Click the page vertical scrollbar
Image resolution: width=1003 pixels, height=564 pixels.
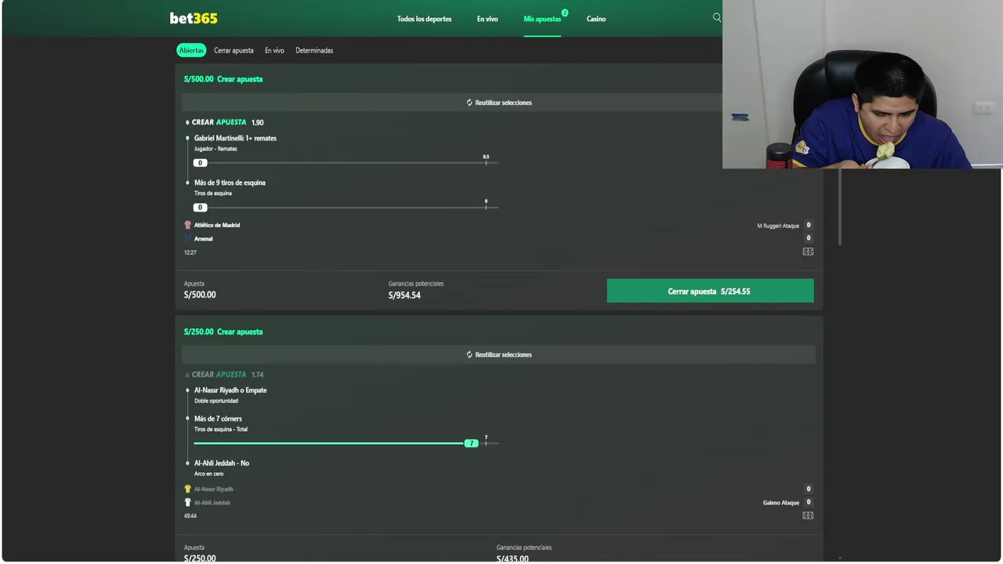click(840, 208)
